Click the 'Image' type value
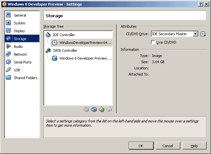This screenshot has height=154, width=211. [x=157, y=56]
